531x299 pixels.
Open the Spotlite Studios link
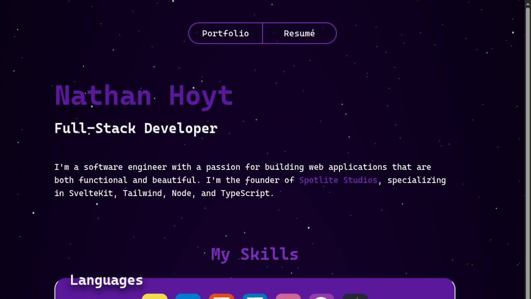click(338, 180)
